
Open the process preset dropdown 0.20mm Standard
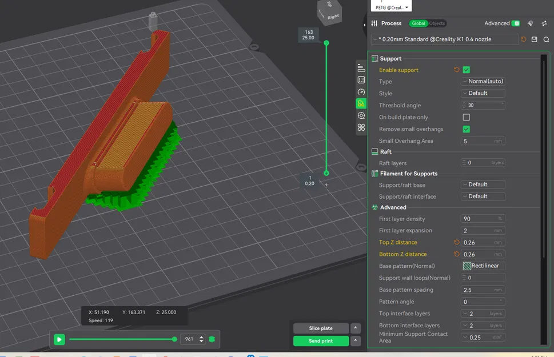click(445, 39)
